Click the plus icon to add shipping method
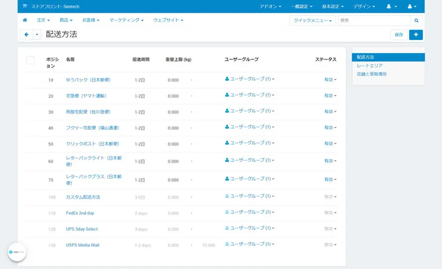 [416, 34]
